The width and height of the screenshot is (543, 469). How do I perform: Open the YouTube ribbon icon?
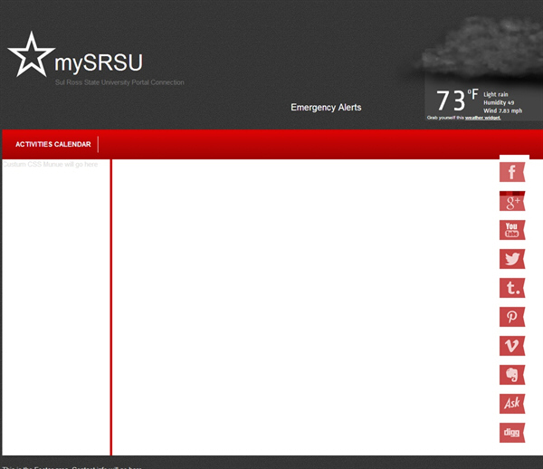click(x=512, y=230)
